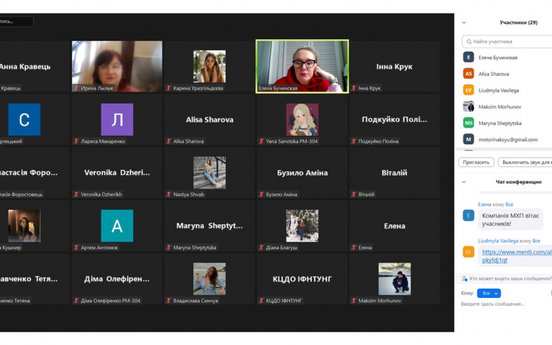Click Лариса Макаренко's purple Л avatar
552x345 pixels.
point(117,119)
